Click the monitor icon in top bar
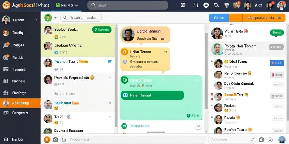 [227, 5]
